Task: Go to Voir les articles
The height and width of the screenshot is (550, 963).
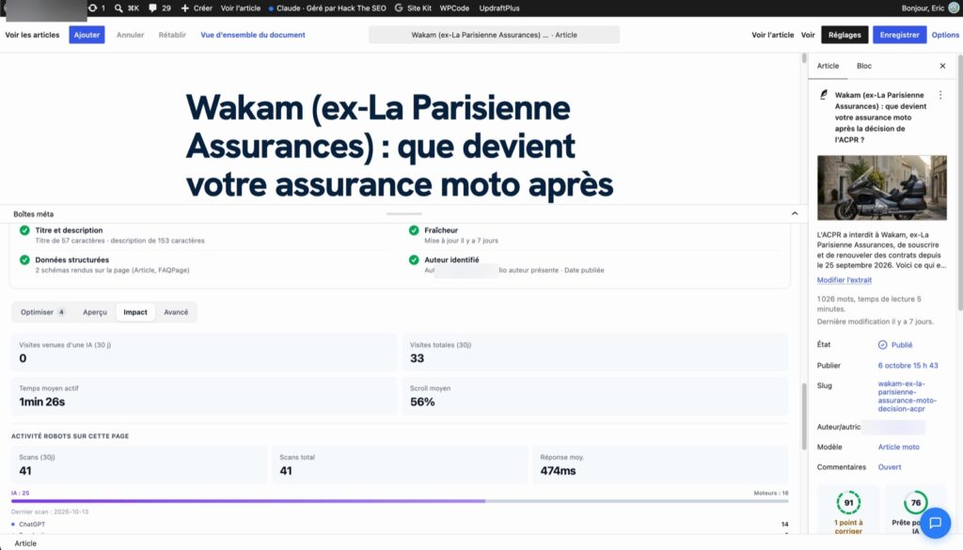Action: pyautogui.click(x=33, y=35)
